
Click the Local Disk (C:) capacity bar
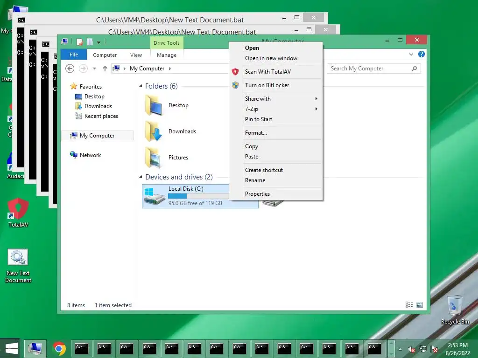point(198,196)
